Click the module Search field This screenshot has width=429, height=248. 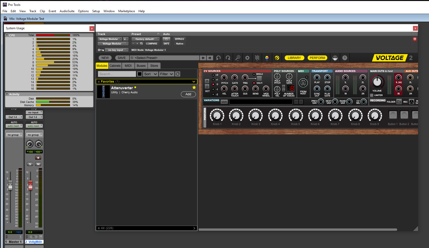(117, 74)
